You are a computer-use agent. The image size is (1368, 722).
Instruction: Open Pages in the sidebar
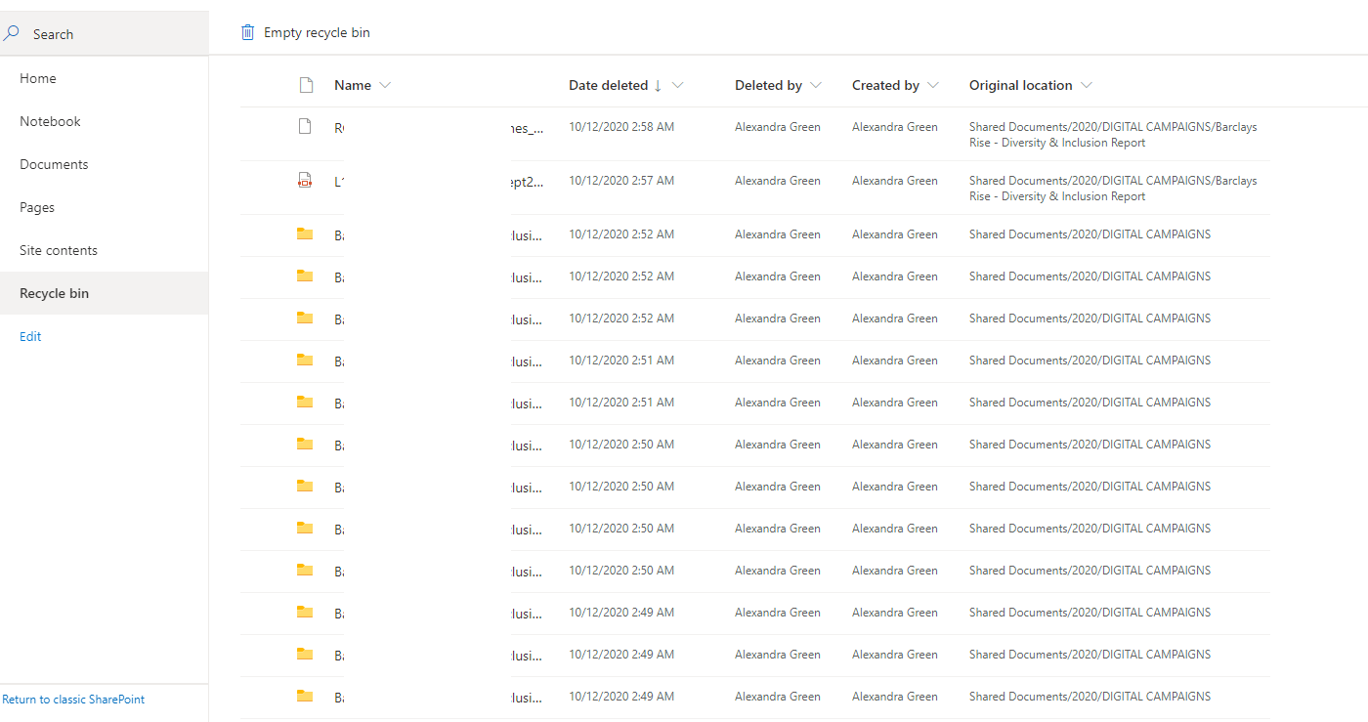point(37,207)
